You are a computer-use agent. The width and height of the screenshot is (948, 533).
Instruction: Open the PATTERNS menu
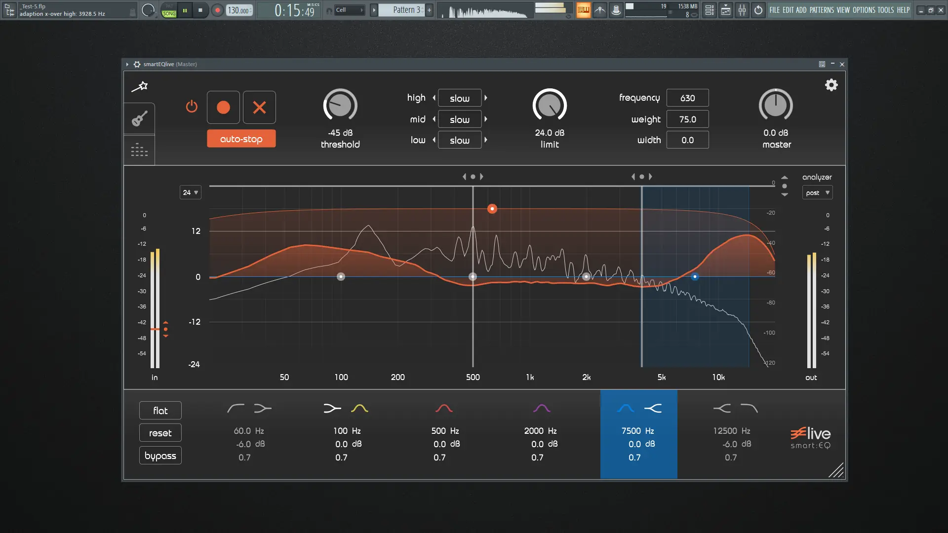click(822, 10)
